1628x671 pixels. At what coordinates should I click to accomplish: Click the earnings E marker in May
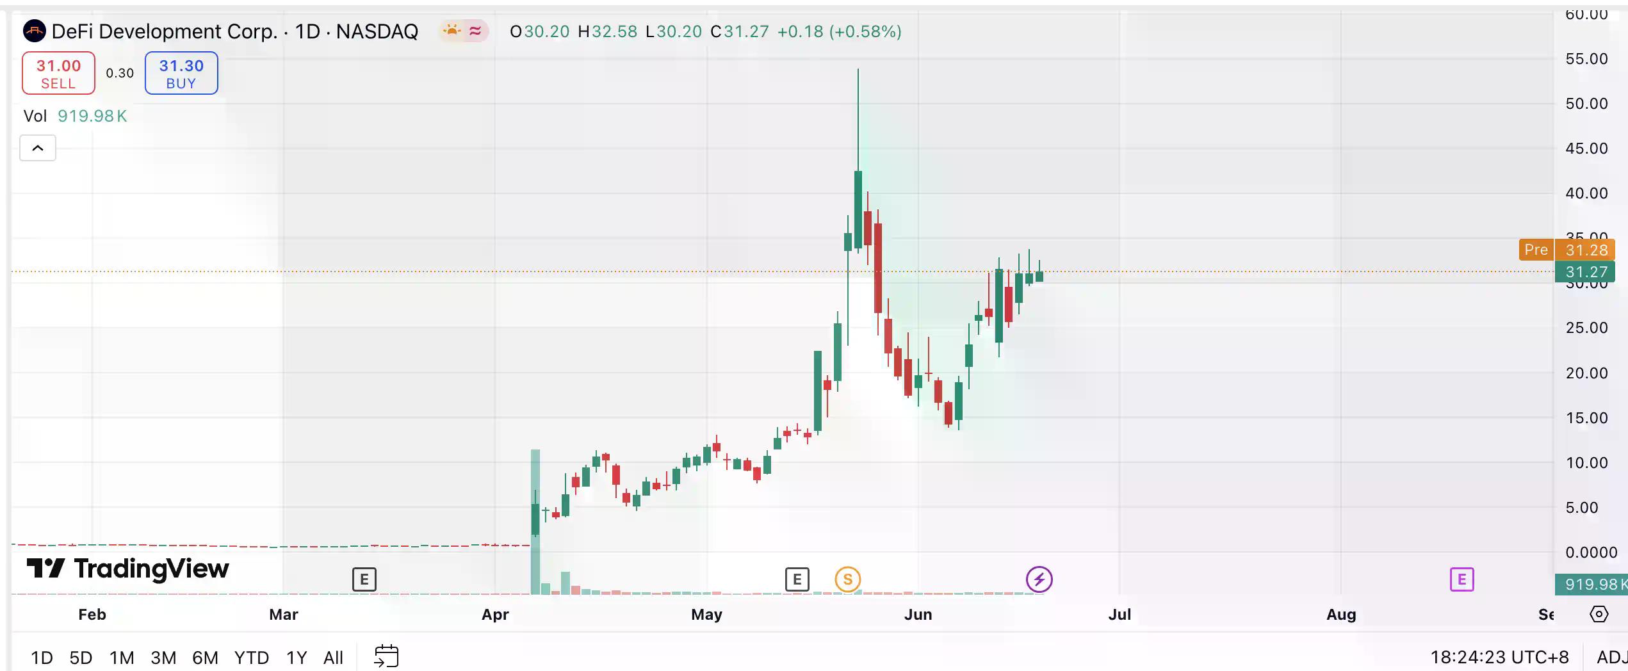coord(797,579)
